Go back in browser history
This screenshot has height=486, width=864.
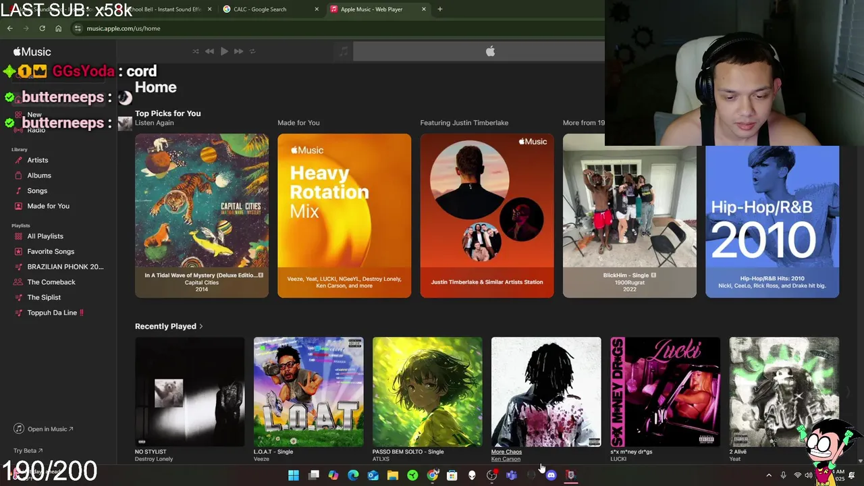[x=9, y=28]
